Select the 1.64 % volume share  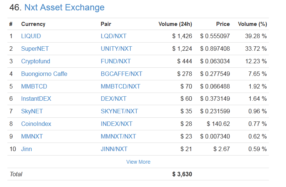point(257,98)
